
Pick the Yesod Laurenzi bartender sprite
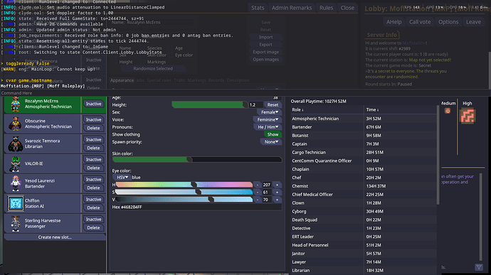15,183
